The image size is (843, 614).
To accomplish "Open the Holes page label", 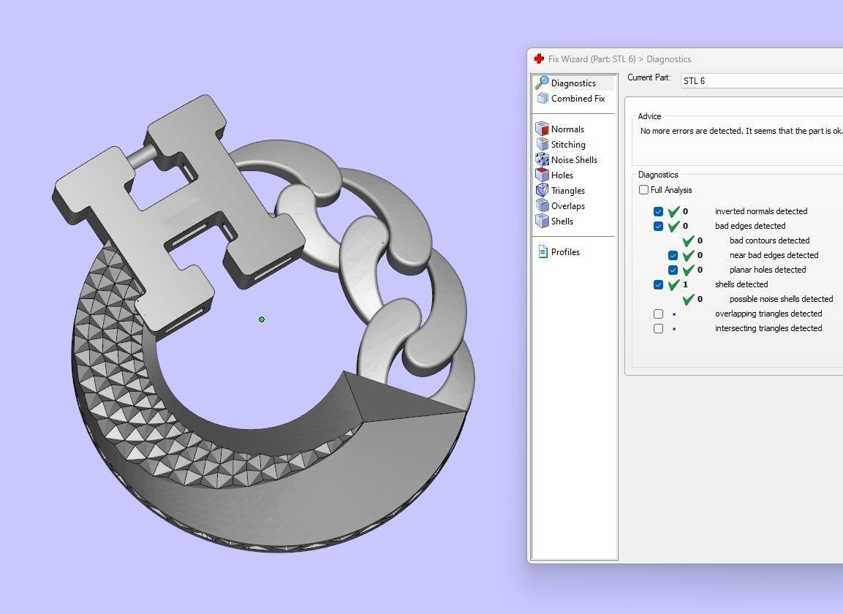I will (562, 175).
